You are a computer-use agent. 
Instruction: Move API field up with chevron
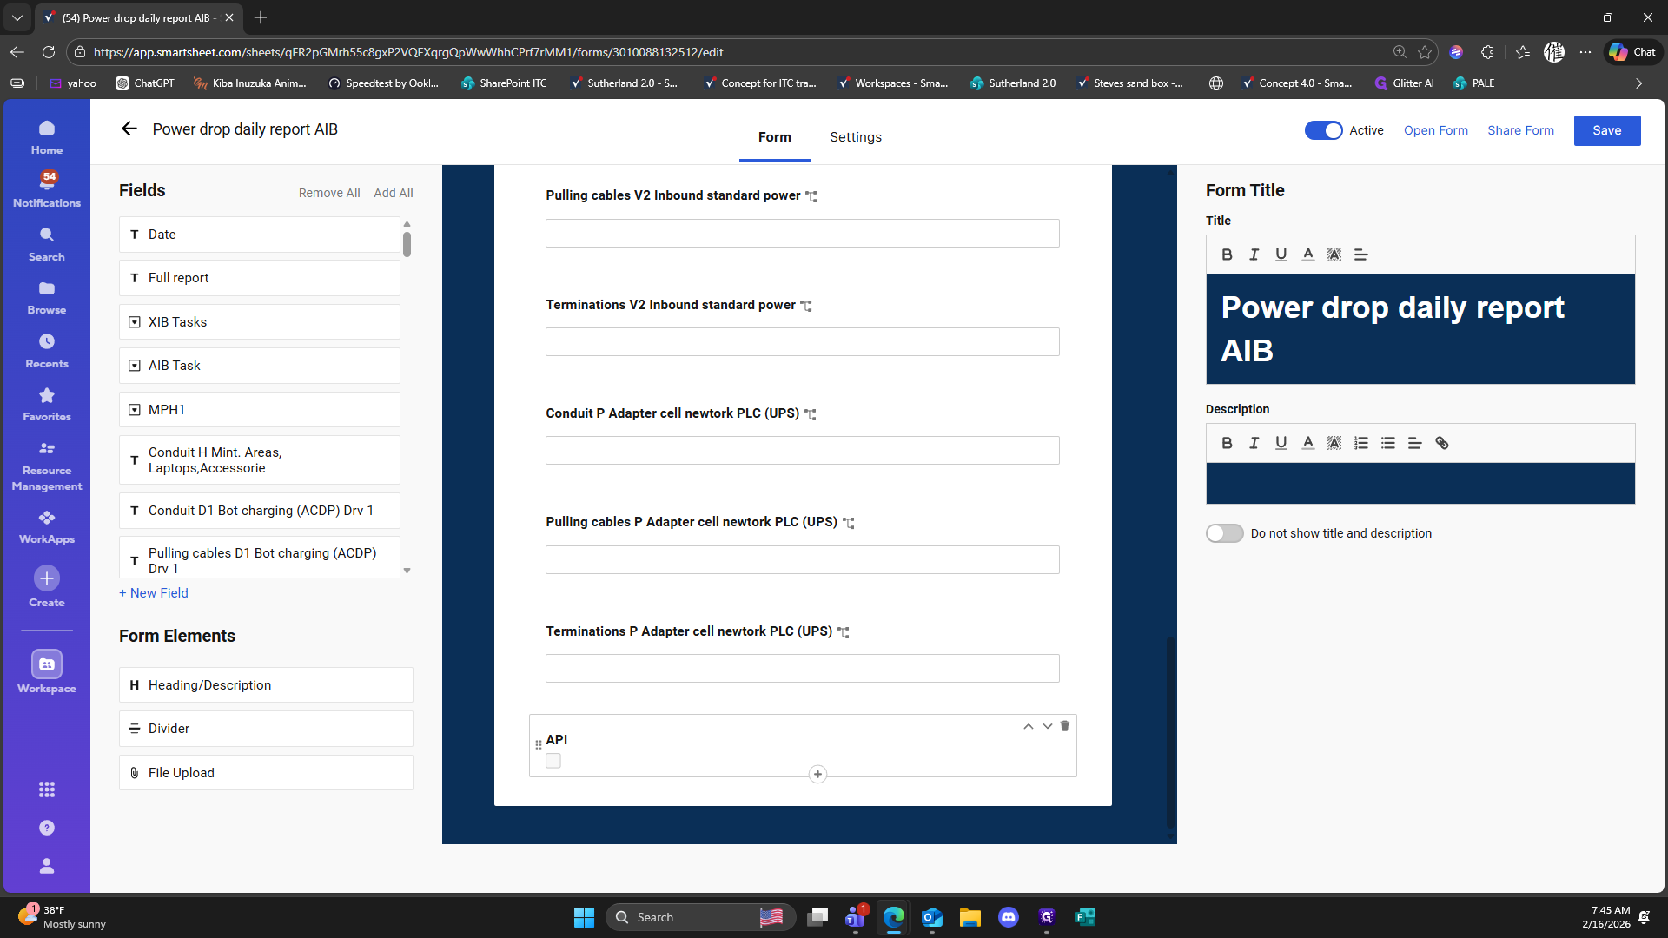[1028, 726]
